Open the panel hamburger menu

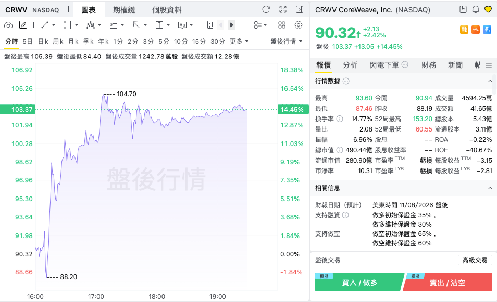click(x=489, y=65)
